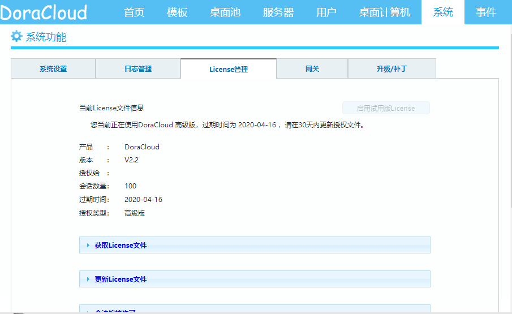This screenshot has width=512, height=314.
Task: Switch to the 网关 tab
Action: [312, 68]
